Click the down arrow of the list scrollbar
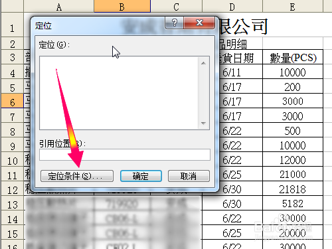 point(203,124)
